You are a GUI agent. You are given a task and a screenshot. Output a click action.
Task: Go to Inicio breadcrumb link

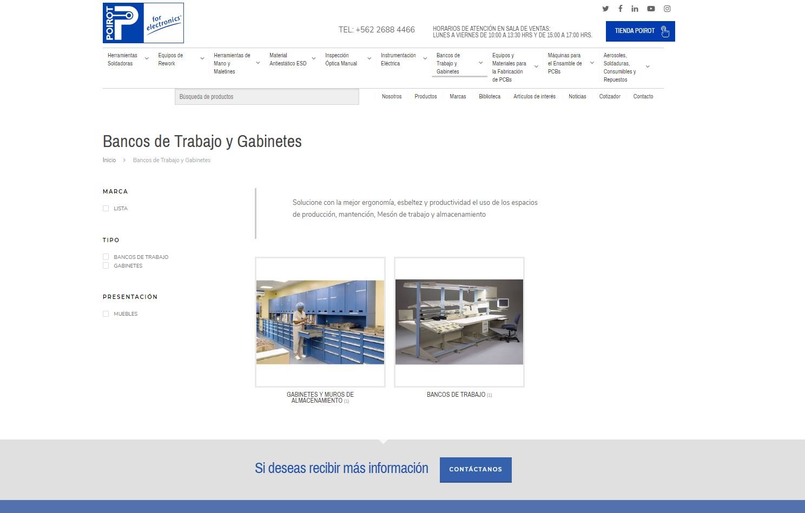click(x=109, y=160)
